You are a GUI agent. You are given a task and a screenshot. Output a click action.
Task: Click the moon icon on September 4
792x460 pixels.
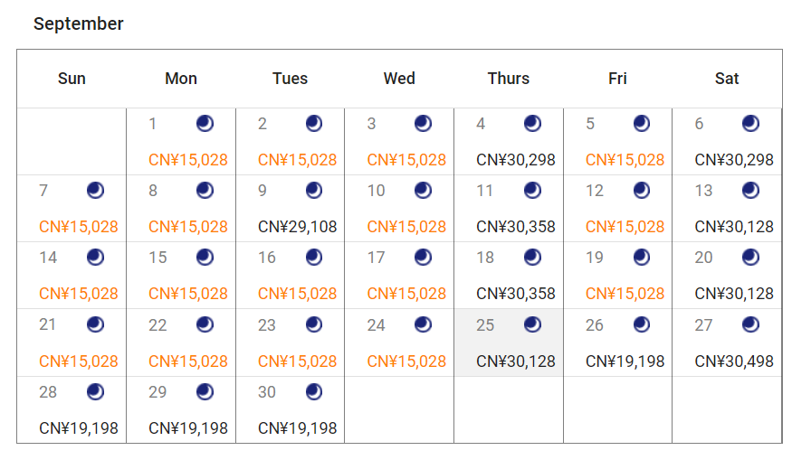coord(532,123)
